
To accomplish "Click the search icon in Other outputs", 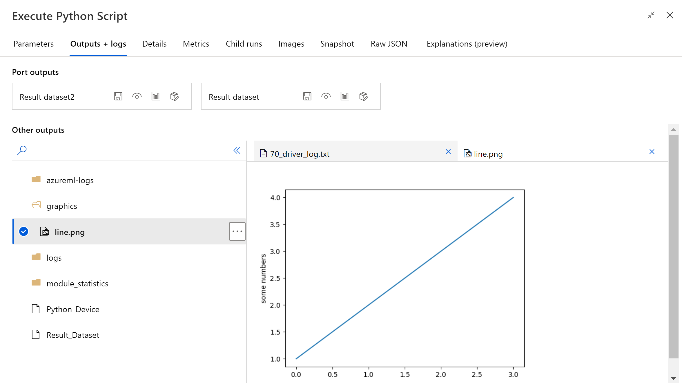I will pyautogui.click(x=22, y=150).
